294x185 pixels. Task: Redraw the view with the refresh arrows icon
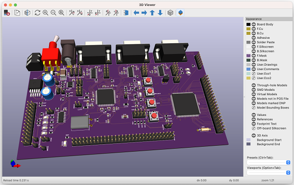point(38,13)
